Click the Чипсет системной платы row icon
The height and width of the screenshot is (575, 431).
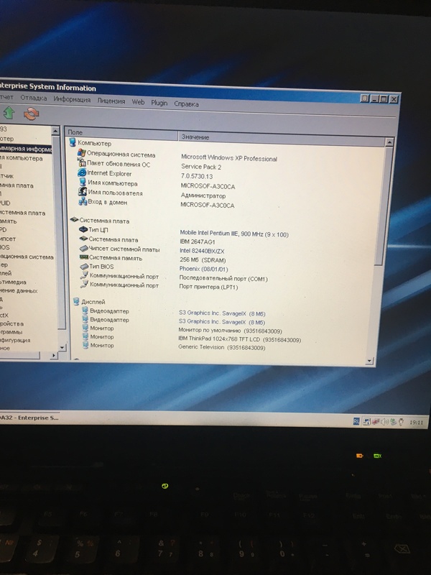point(84,248)
